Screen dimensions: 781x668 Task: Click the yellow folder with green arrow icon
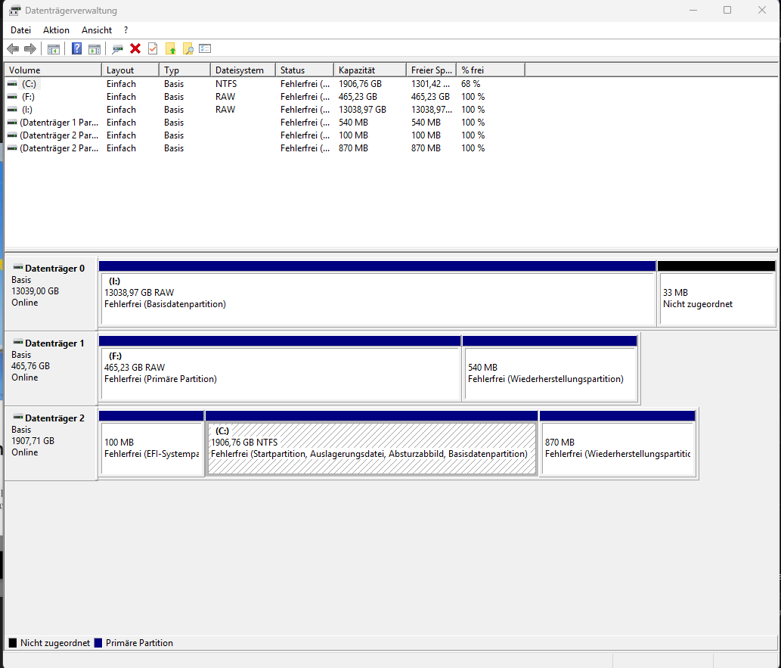pyautogui.click(x=171, y=49)
